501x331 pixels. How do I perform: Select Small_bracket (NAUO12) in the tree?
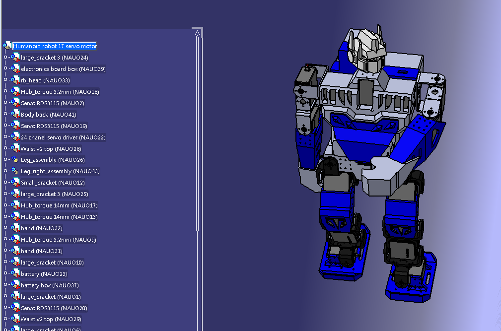point(53,183)
